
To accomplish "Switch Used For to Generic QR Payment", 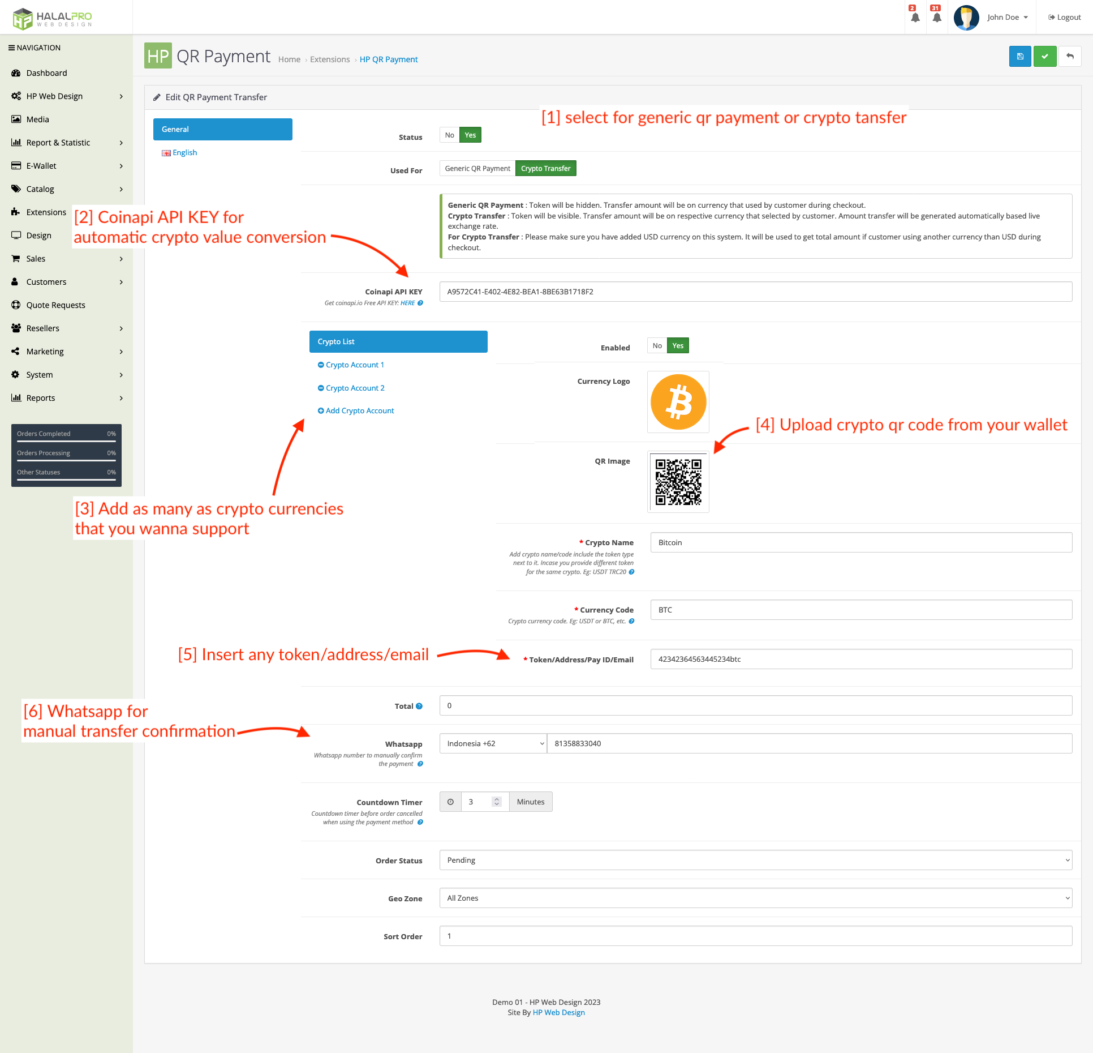I will pos(477,168).
